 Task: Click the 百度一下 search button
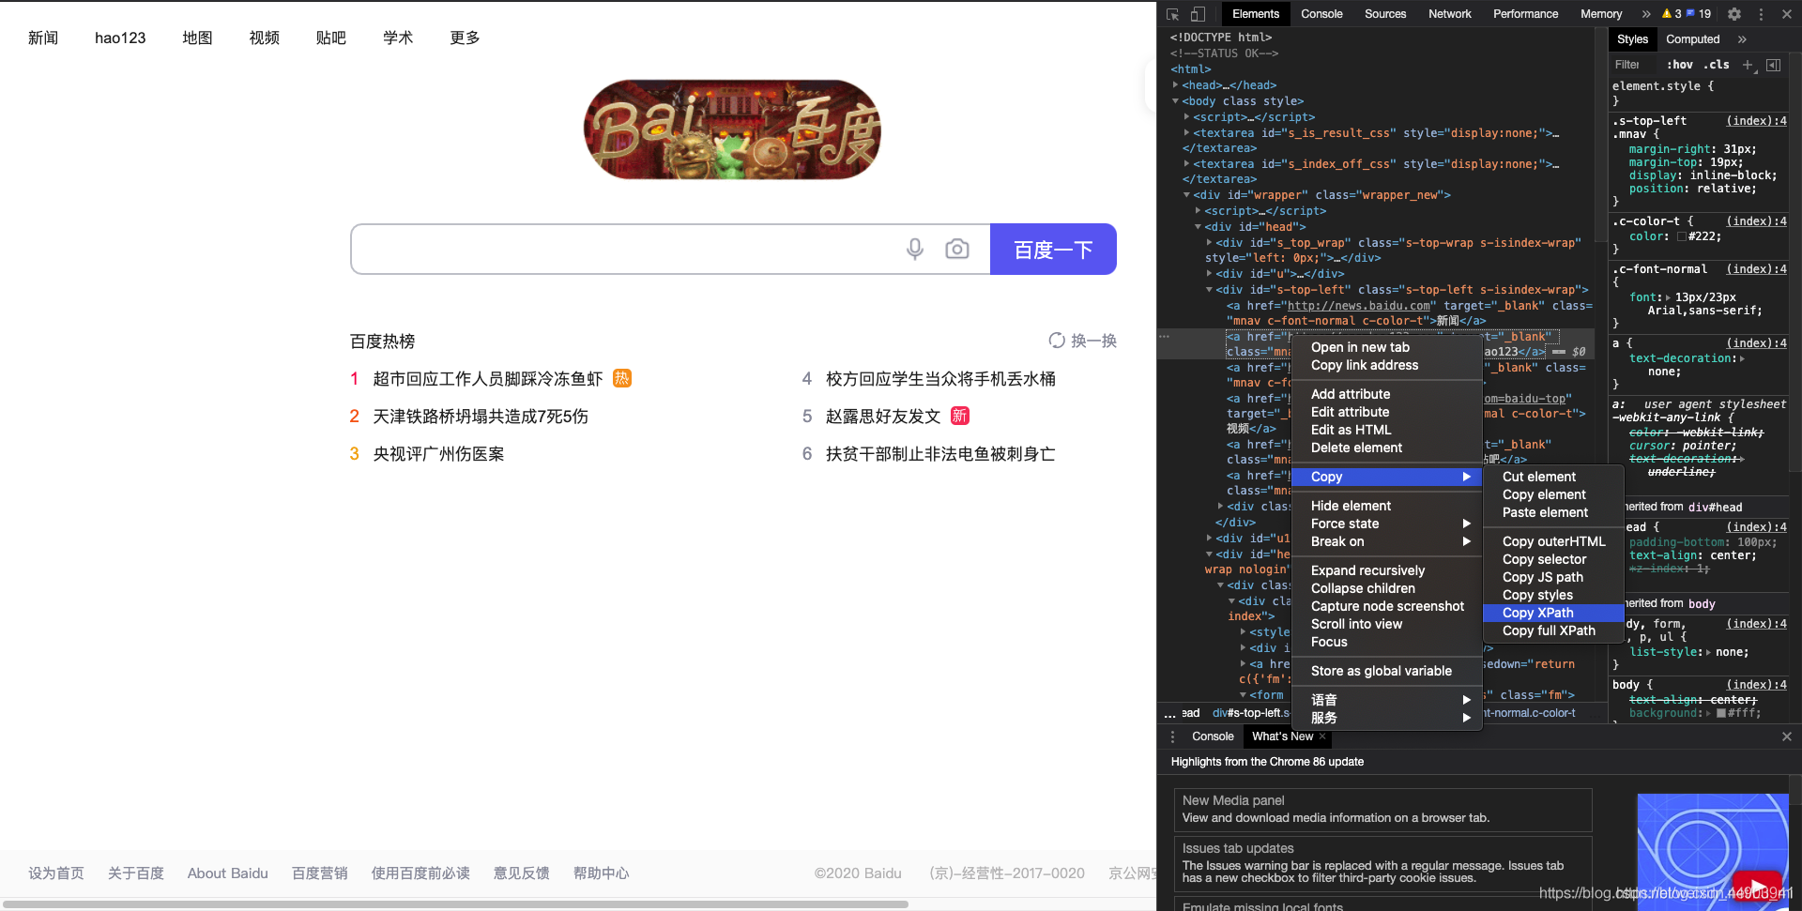click(x=1053, y=250)
